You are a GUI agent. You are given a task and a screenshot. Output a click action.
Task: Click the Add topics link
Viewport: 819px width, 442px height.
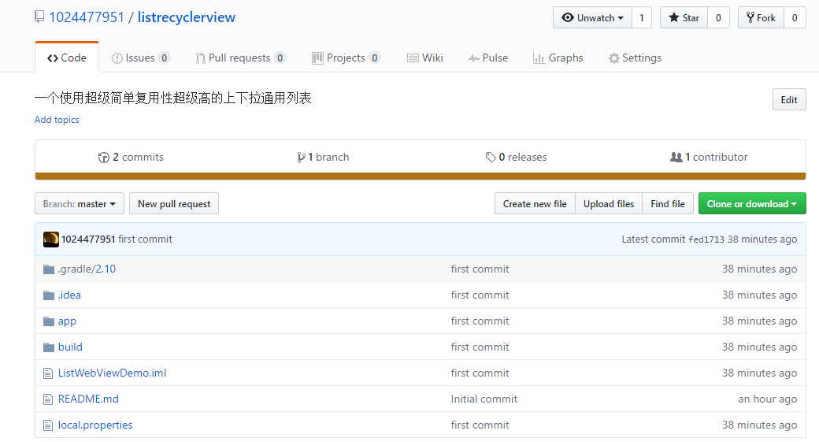pyautogui.click(x=57, y=120)
